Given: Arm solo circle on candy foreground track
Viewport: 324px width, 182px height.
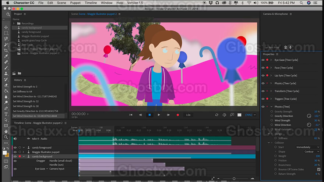Looking at the screenshot, I should point(20,147).
